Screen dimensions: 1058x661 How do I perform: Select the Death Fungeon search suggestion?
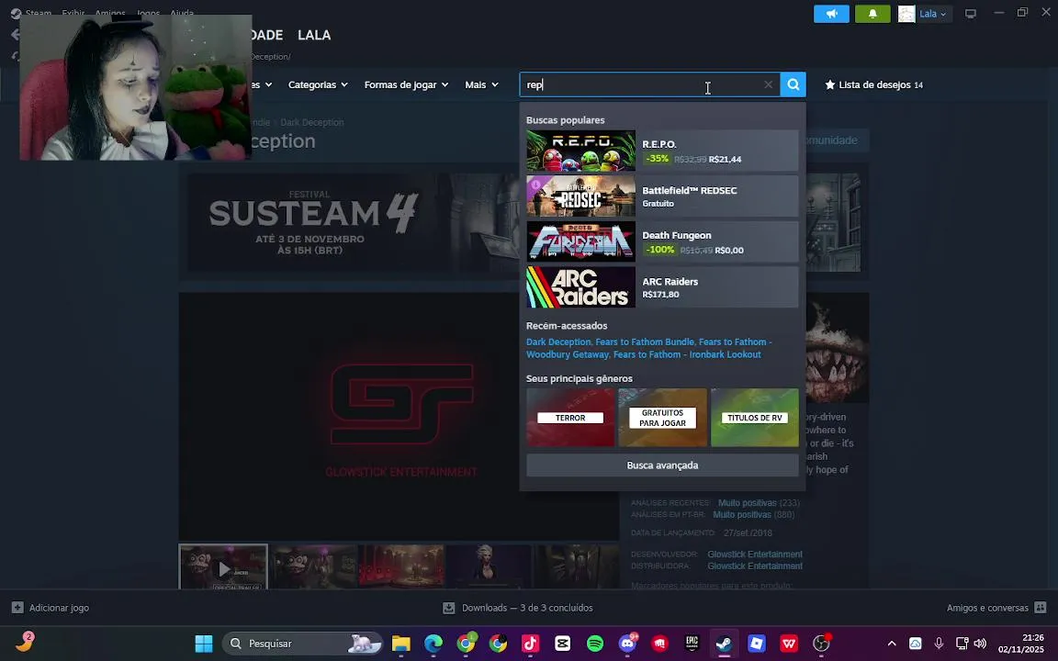click(662, 241)
